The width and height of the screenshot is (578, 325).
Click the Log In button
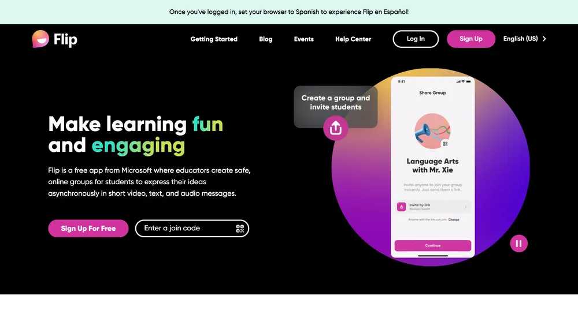pyautogui.click(x=416, y=39)
